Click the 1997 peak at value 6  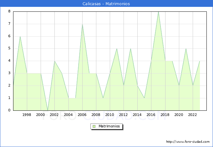(20, 36)
